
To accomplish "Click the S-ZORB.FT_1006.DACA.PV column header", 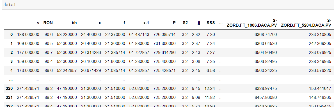I will coord(252,22).
